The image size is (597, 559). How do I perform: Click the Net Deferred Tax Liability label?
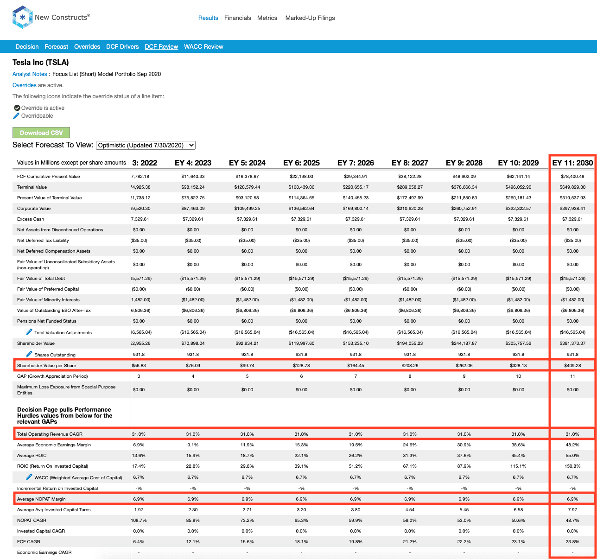[x=43, y=240]
